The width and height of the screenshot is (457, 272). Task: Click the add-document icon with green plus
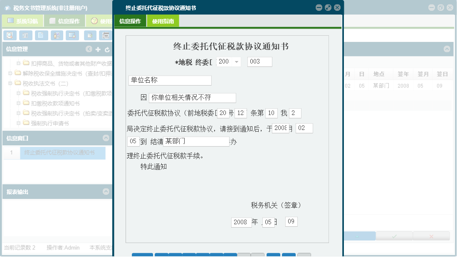pyautogui.click(x=90, y=35)
